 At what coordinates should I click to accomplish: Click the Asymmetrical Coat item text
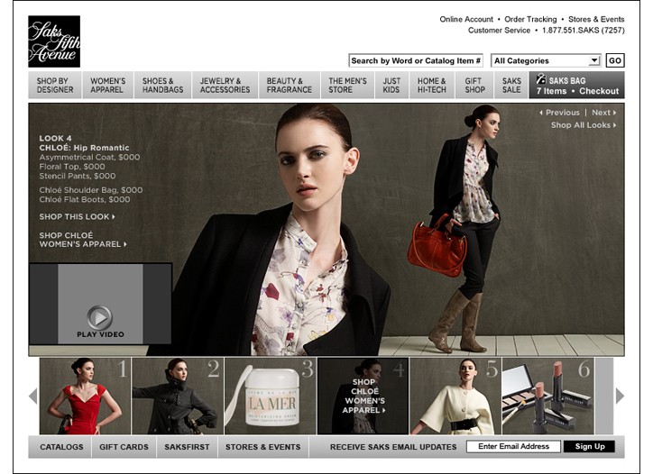pos(89,158)
